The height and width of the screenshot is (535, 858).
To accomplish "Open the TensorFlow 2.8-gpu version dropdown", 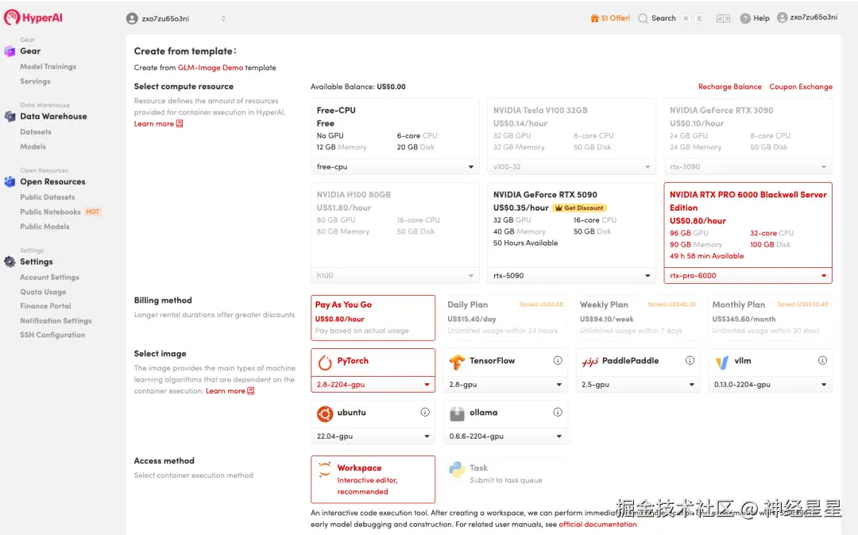I will 505,385.
